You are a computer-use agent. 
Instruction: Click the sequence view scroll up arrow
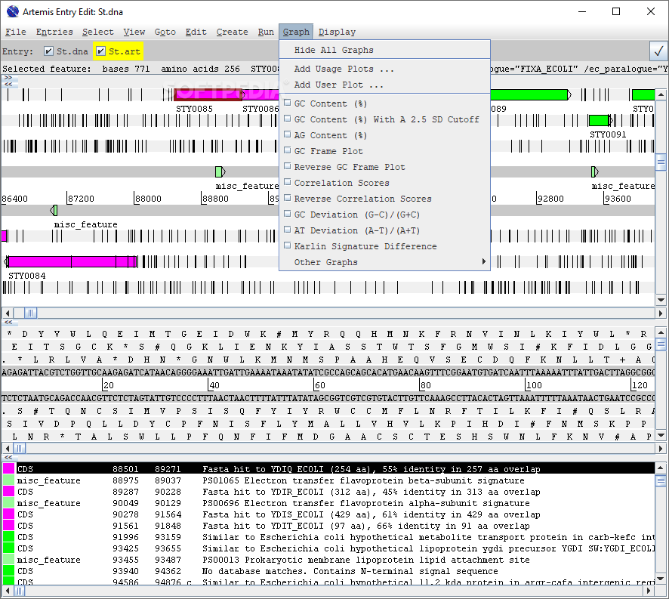661,332
